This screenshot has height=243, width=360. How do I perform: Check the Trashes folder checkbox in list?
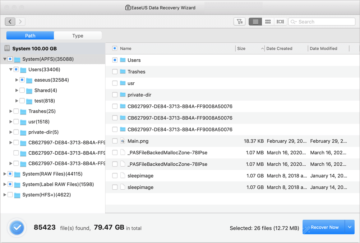tap(115, 72)
